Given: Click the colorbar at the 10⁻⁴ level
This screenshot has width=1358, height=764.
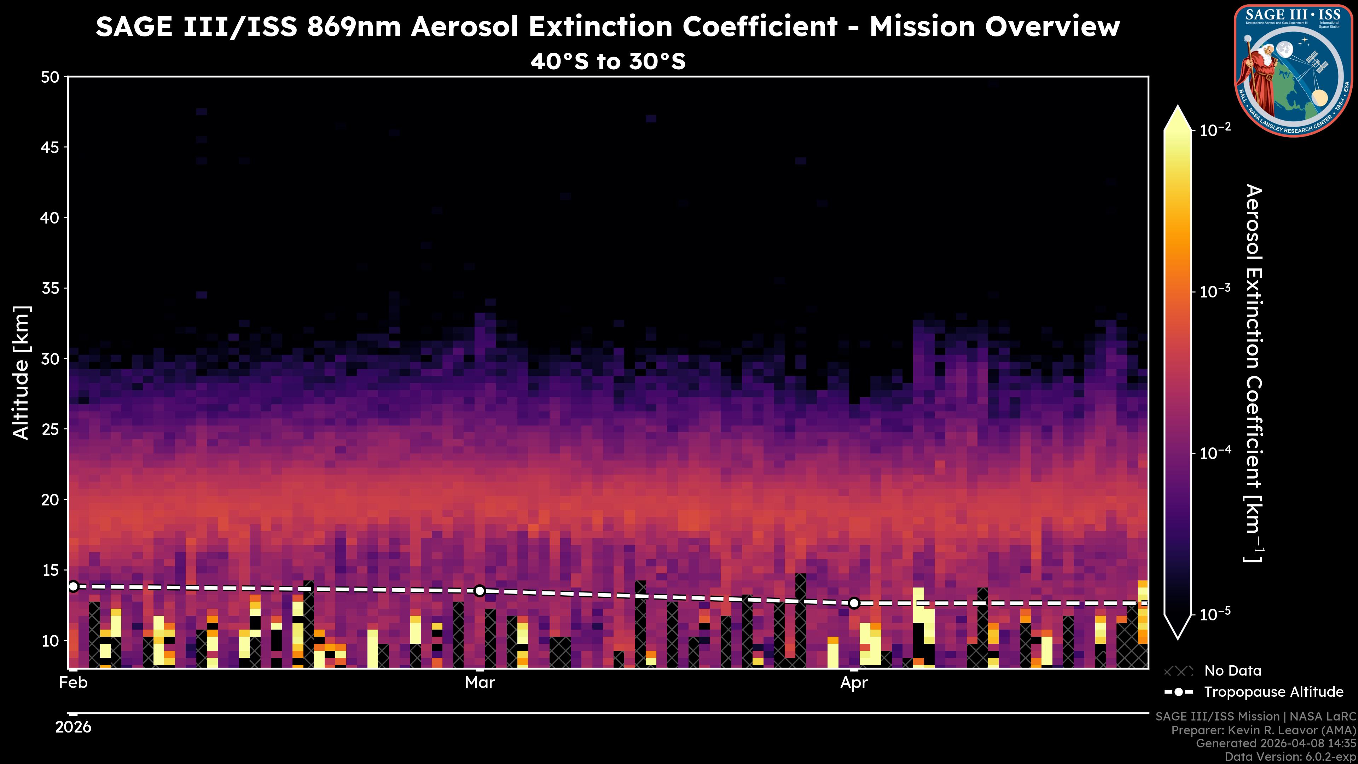Looking at the screenshot, I should point(1178,453).
